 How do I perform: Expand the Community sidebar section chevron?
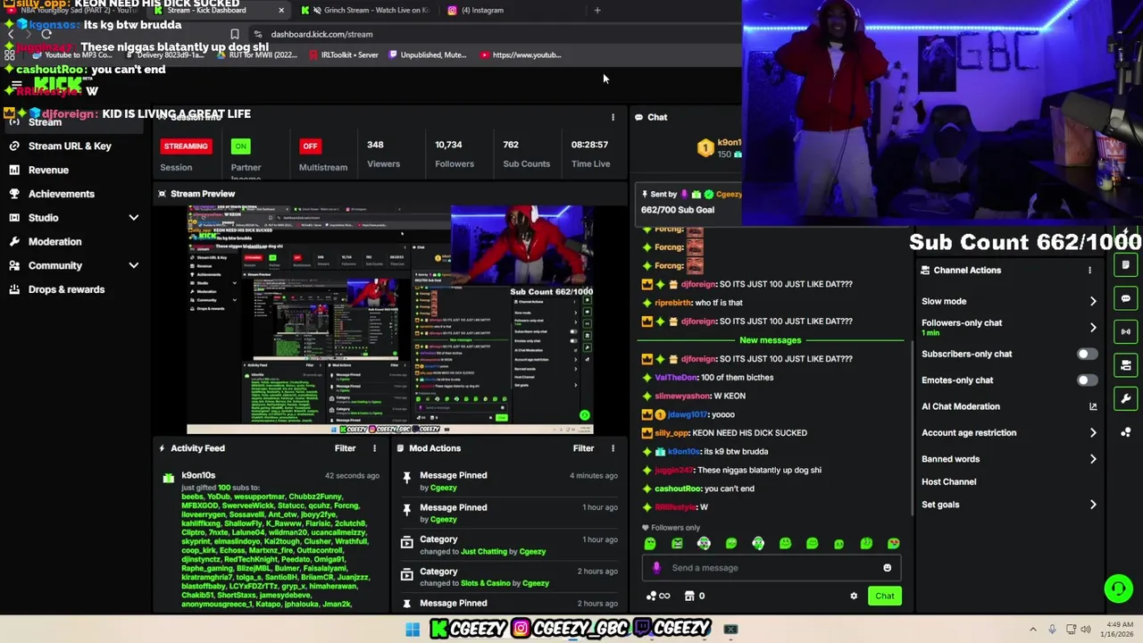tap(134, 265)
